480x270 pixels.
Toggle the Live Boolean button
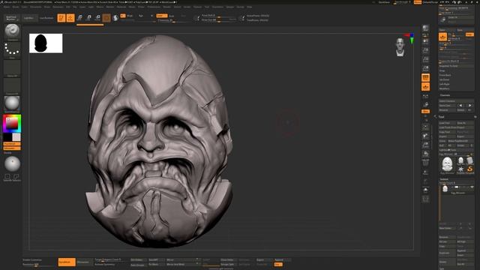pyautogui.click(x=46, y=18)
